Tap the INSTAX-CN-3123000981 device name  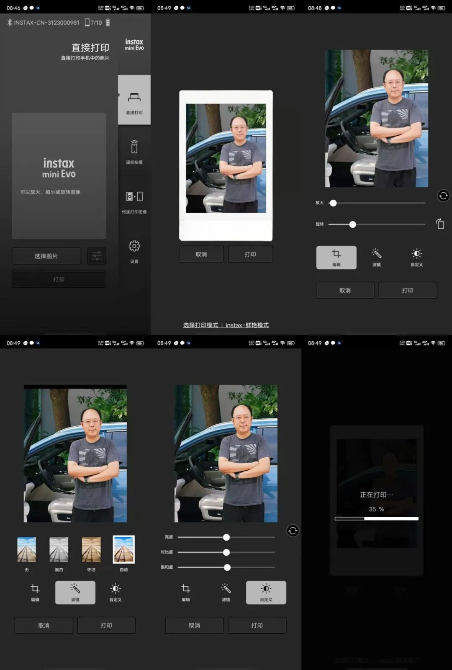pyautogui.click(x=46, y=23)
